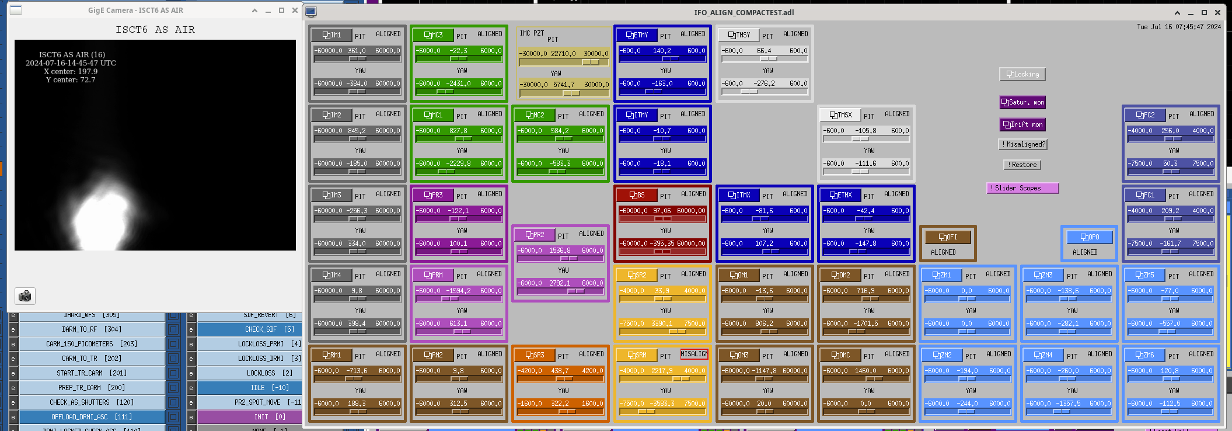This screenshot has width=1232, height=431.
Task: Open the IM4 related display menu
Action: click(331, 275)
